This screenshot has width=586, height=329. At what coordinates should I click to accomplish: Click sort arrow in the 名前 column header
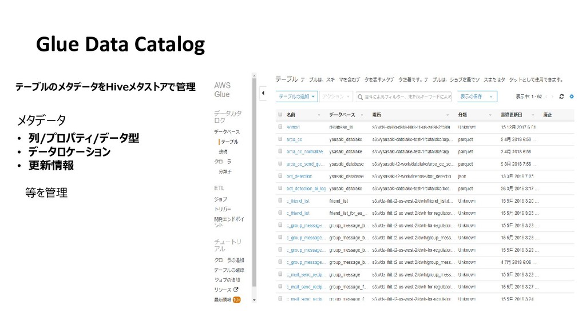tap(319, 115)
